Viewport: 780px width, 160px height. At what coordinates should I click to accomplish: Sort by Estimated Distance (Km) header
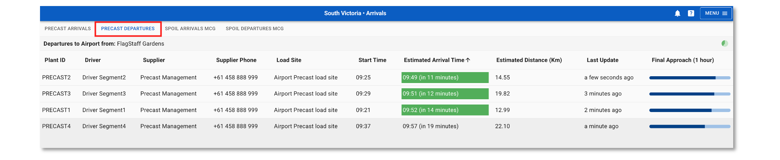[529, 60]
